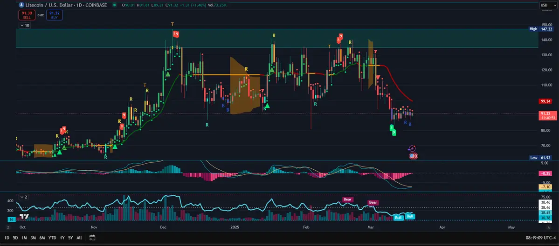Click the orange T marker above December peak
Screen dimensions: 559x246
click(x=173, y=24)
